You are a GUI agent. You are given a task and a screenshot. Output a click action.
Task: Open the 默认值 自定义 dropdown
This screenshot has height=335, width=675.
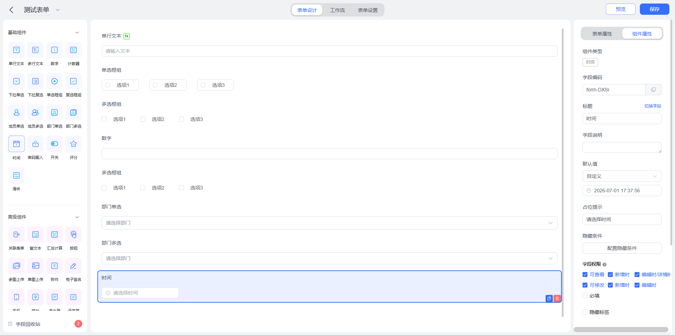[x=622, y=176]
